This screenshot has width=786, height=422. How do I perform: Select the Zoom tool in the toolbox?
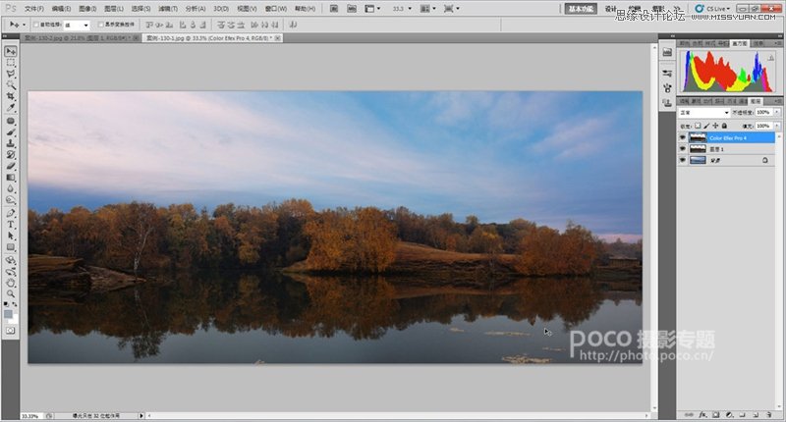pyautogui.click(x=11, y=293)
